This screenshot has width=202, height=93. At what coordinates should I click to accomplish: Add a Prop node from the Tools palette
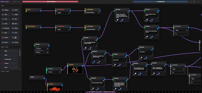click(15, 19)
